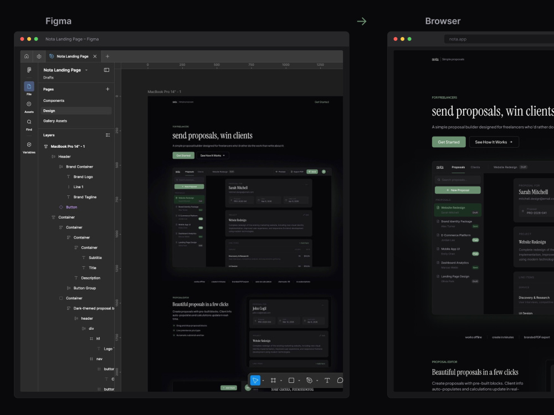Viewport: 554px width, 415px height.
Task: Open the Move tool options arrow
Action: [263, 381]
